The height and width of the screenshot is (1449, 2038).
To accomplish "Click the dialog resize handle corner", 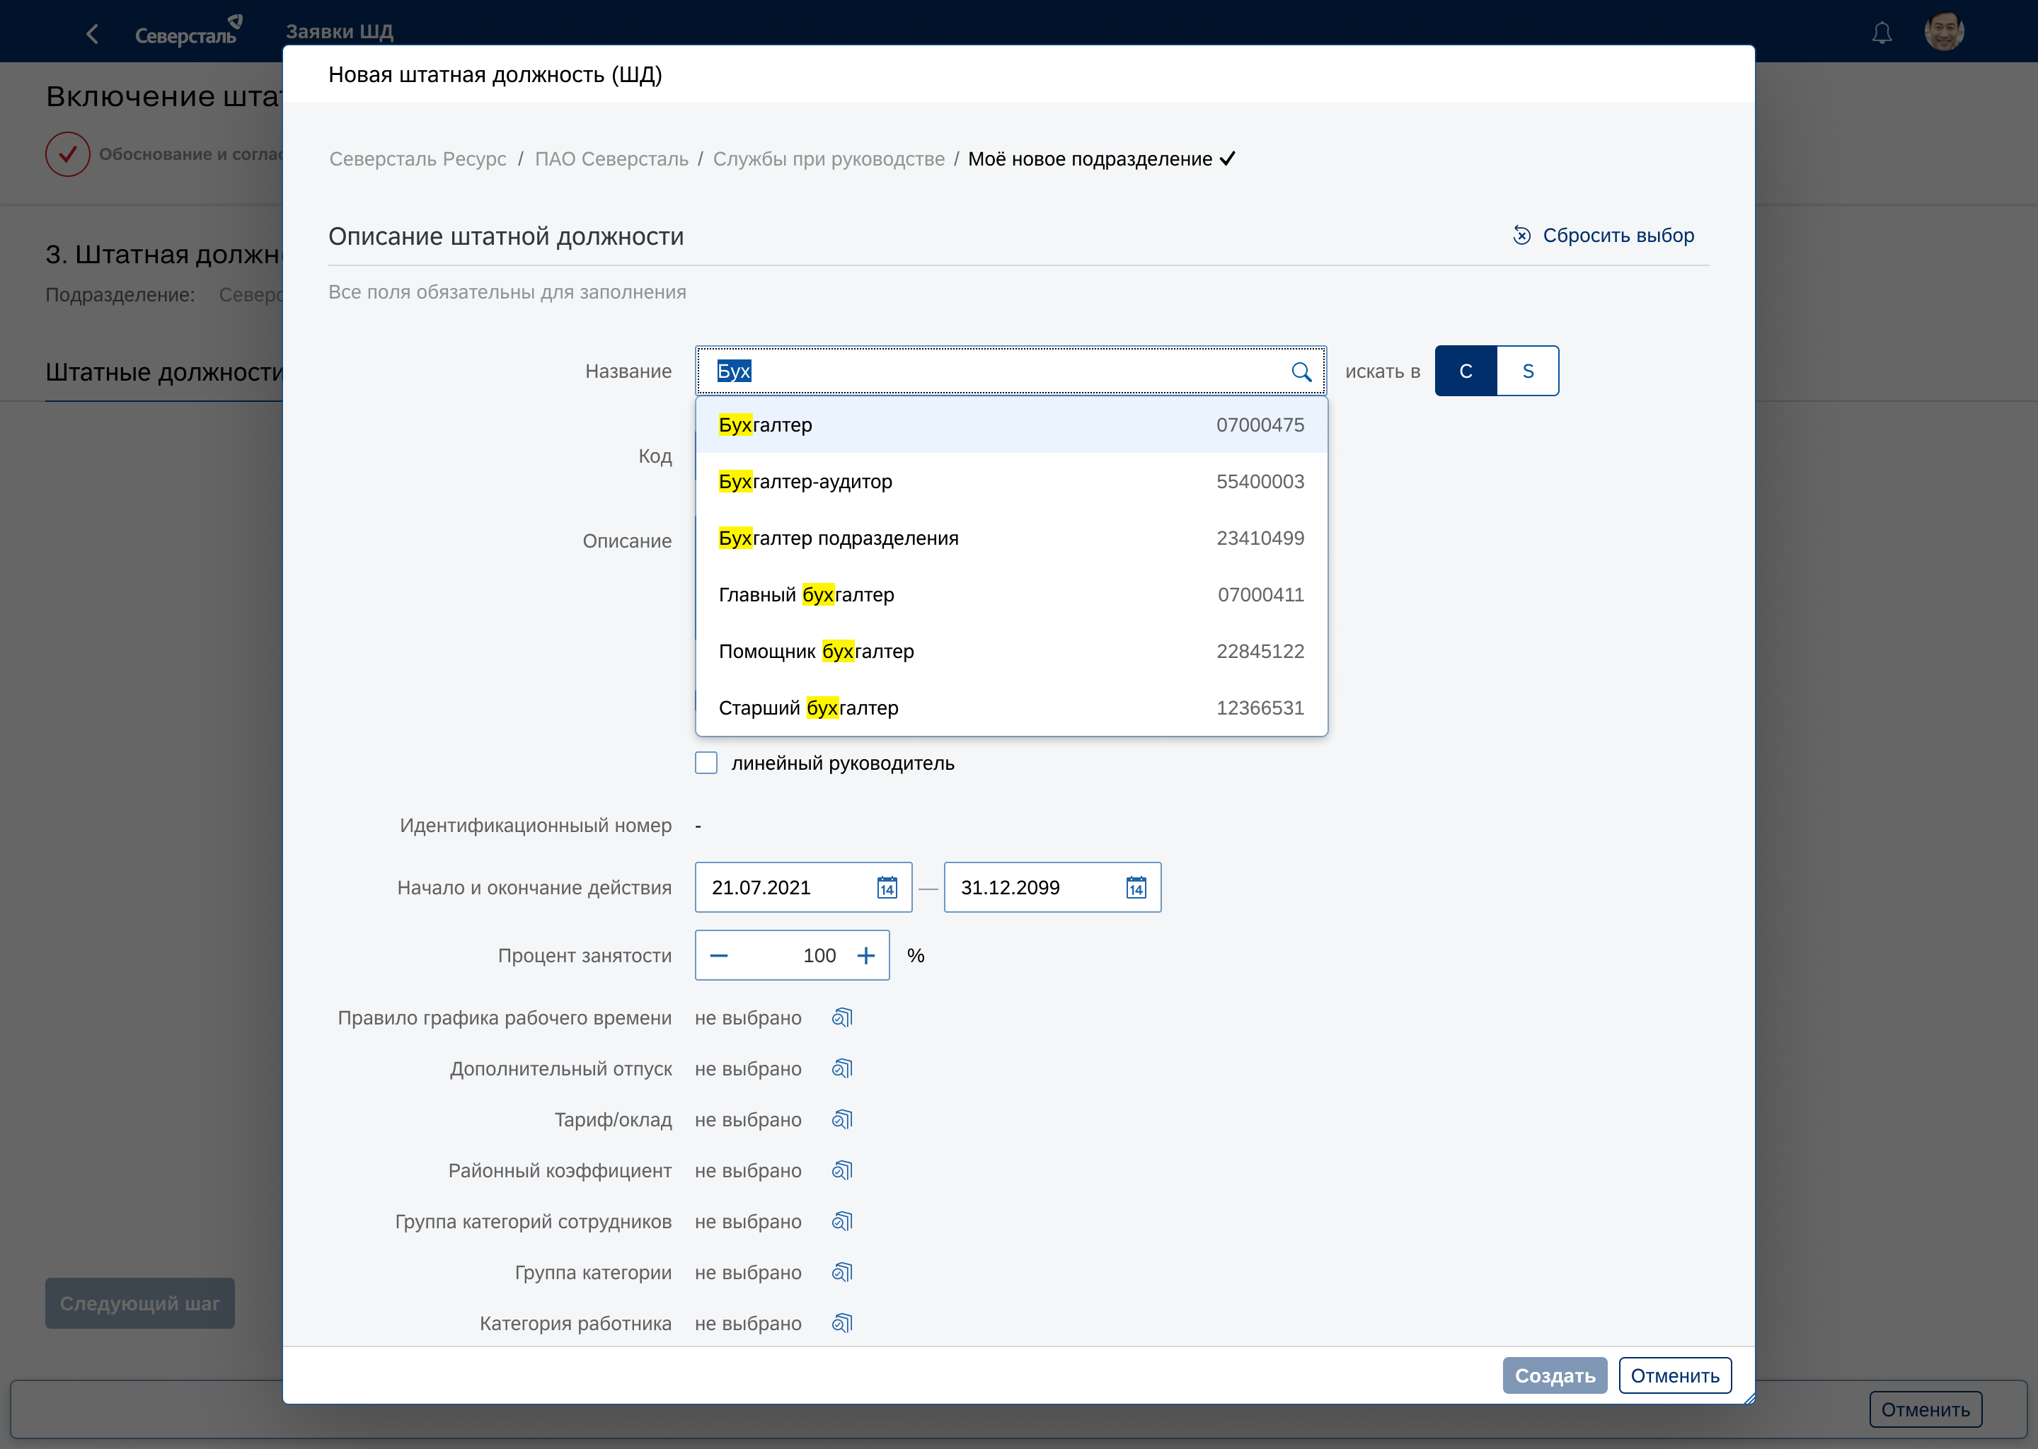I will [1748, 1398].
